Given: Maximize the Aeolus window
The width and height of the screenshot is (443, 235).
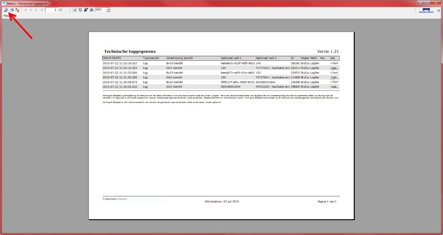Looking at the screenshot, I should point(427,3).
